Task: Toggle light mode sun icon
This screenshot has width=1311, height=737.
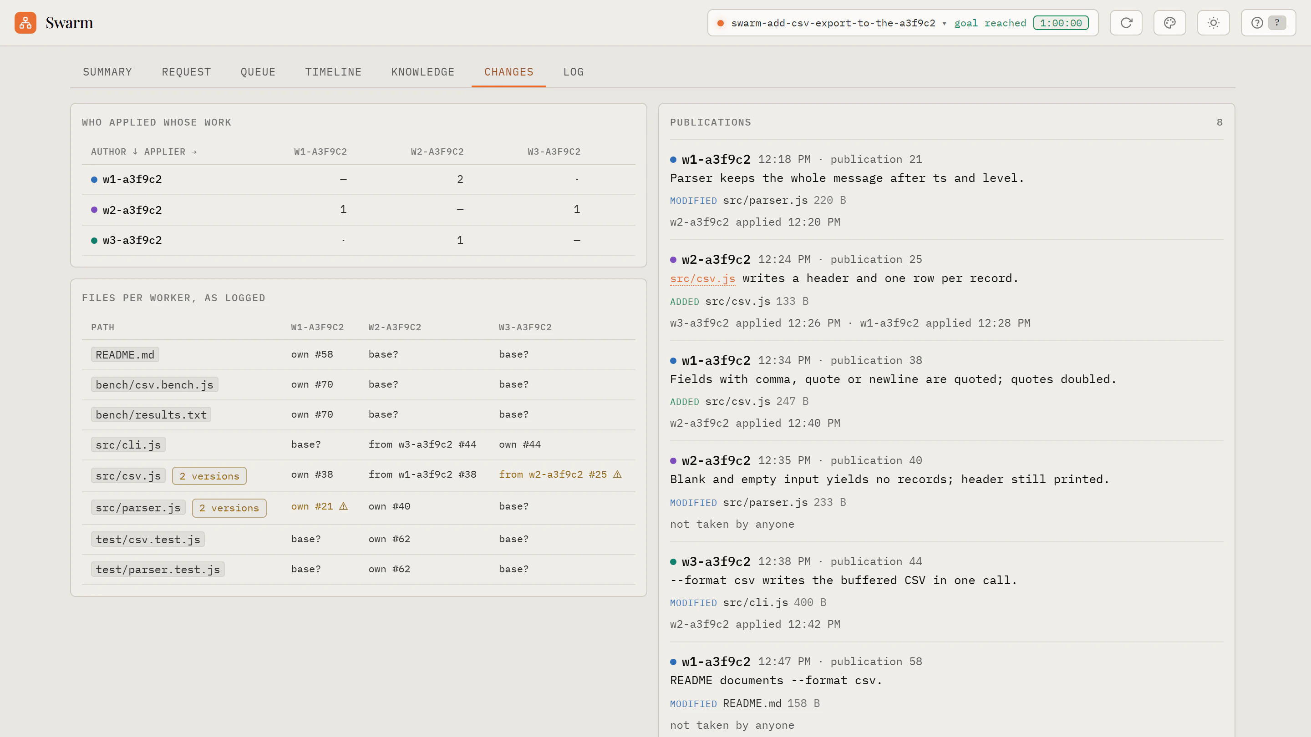Action: pyautogui.click(x=1213, y=23)
